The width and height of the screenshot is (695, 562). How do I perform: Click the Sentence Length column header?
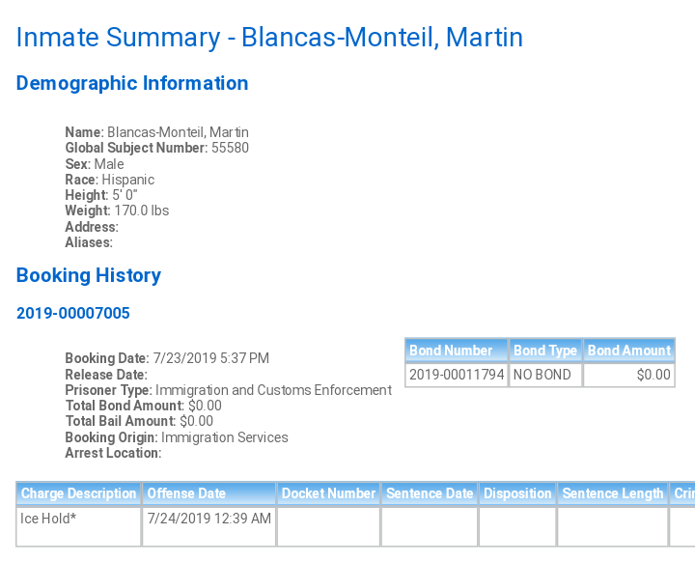coord(613,493)
